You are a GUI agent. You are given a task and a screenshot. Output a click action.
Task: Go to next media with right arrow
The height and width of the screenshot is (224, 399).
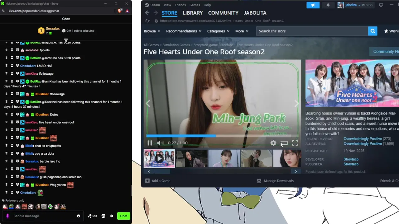click(296, 104)
